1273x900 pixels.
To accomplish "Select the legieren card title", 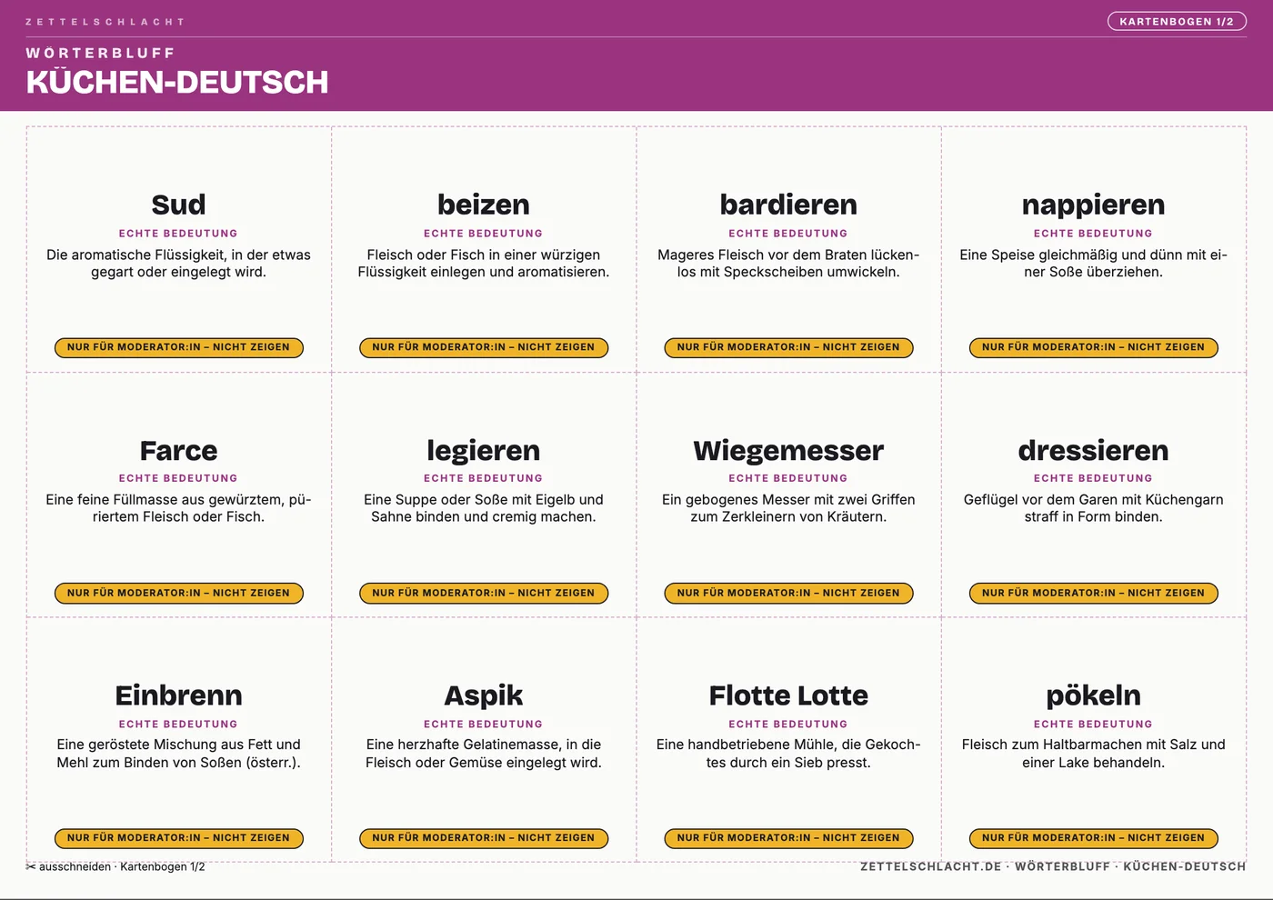I will (x=484, y=451).
